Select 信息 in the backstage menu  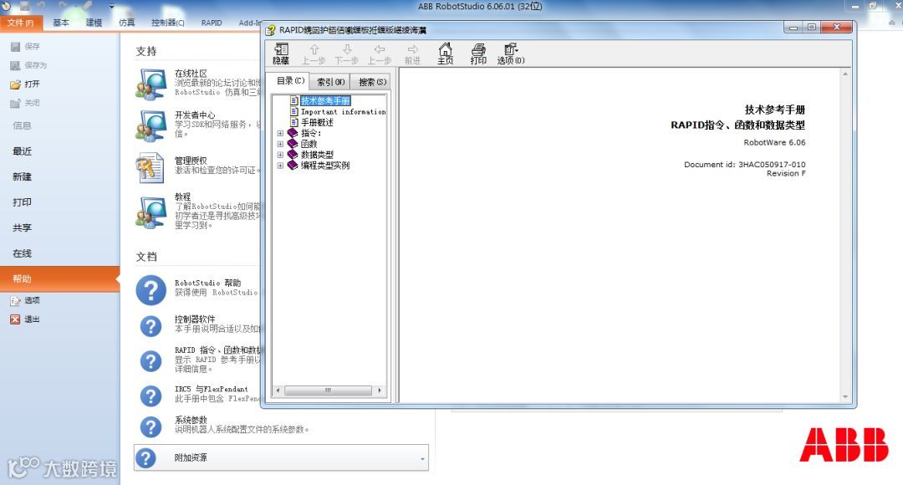tap(22, 125)
